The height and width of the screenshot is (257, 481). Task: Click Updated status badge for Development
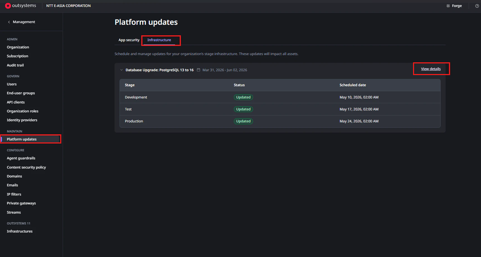tap(243, 97)
